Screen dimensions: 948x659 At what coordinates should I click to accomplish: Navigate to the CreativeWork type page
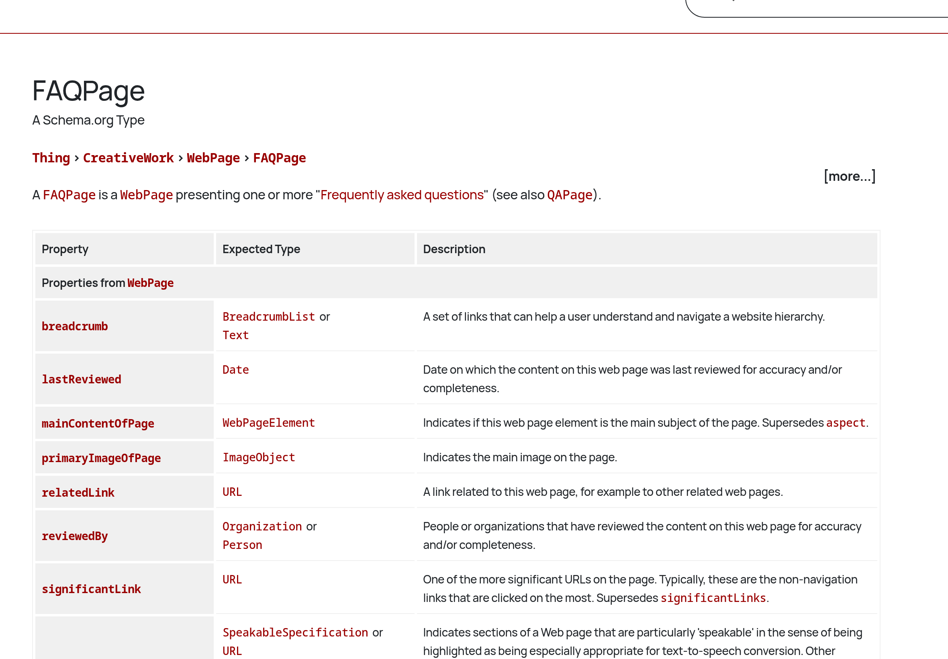129,158
